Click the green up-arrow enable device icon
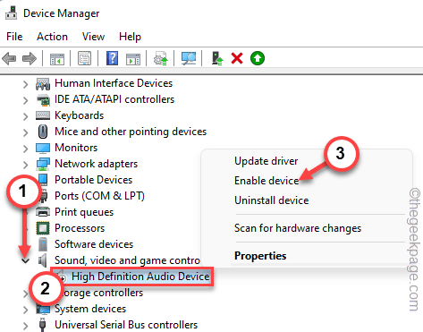The height and width of the screenshot is (332, 423). (x=258, y=58)
